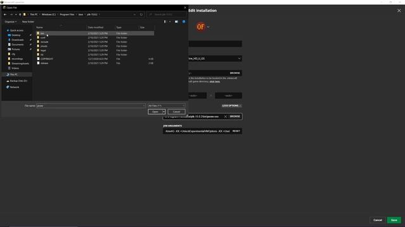Viewport: 405px width, 227px height.
Task: Open the version dropdown in Edit installation
Action: pyautogui.click(x=215, y=59)
